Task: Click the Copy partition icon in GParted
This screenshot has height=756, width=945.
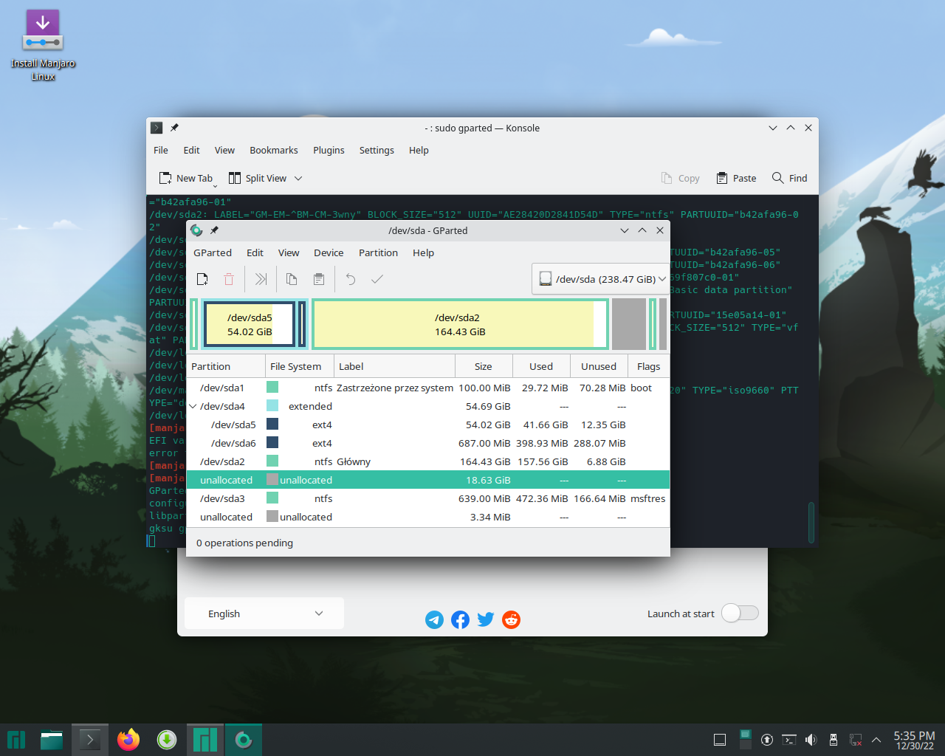Action: click(292, 279)
